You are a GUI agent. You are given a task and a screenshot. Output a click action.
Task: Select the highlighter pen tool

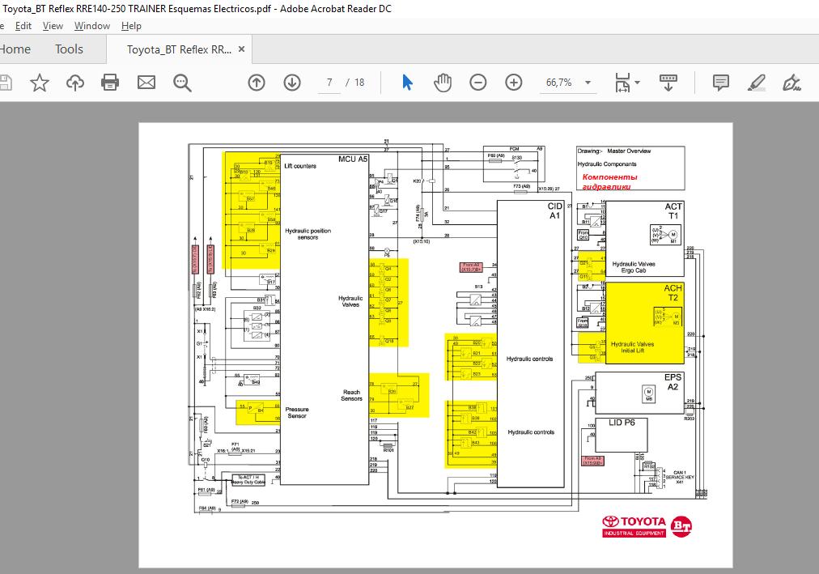coord(757,83)
